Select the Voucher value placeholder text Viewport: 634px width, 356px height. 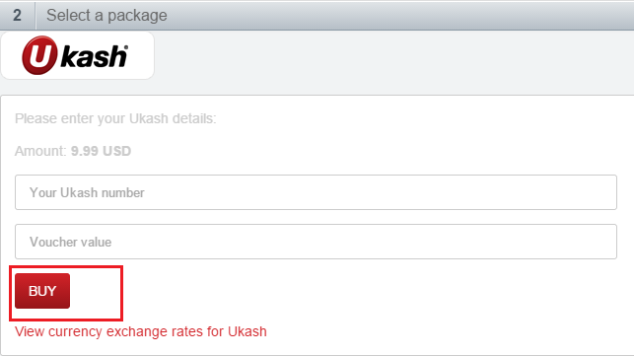click(70, 242)
